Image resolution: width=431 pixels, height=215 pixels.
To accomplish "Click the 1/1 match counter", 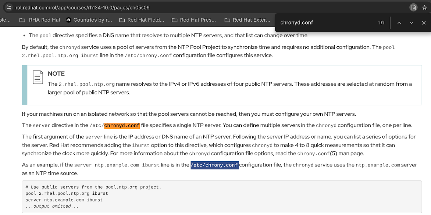I will [x=381, y=23].
